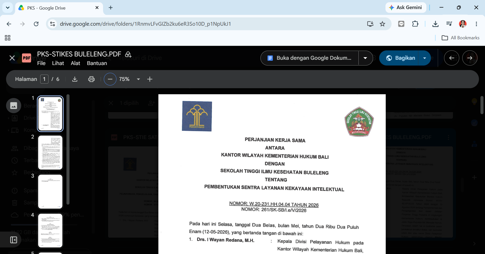
Task: Bookmark this page with star icon
Action: point(382,24)
